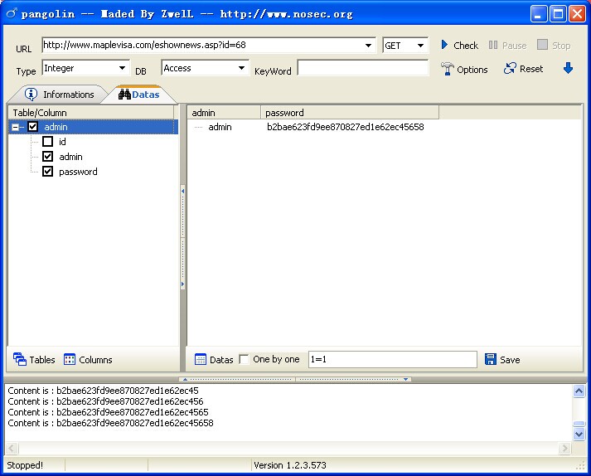
Task: Click the Datas calendar icon
Action: [x=200, y=359]
